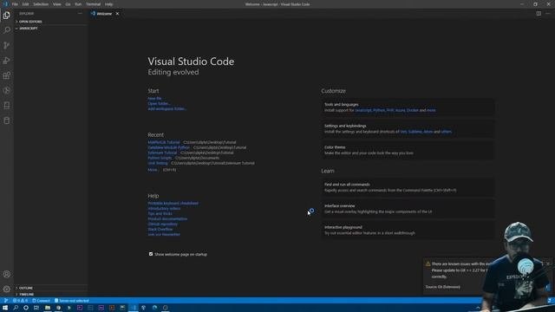Open the Explorer panel ellipsis menu
The width and height of the screenshot is (555, 312).
point(80,14)
